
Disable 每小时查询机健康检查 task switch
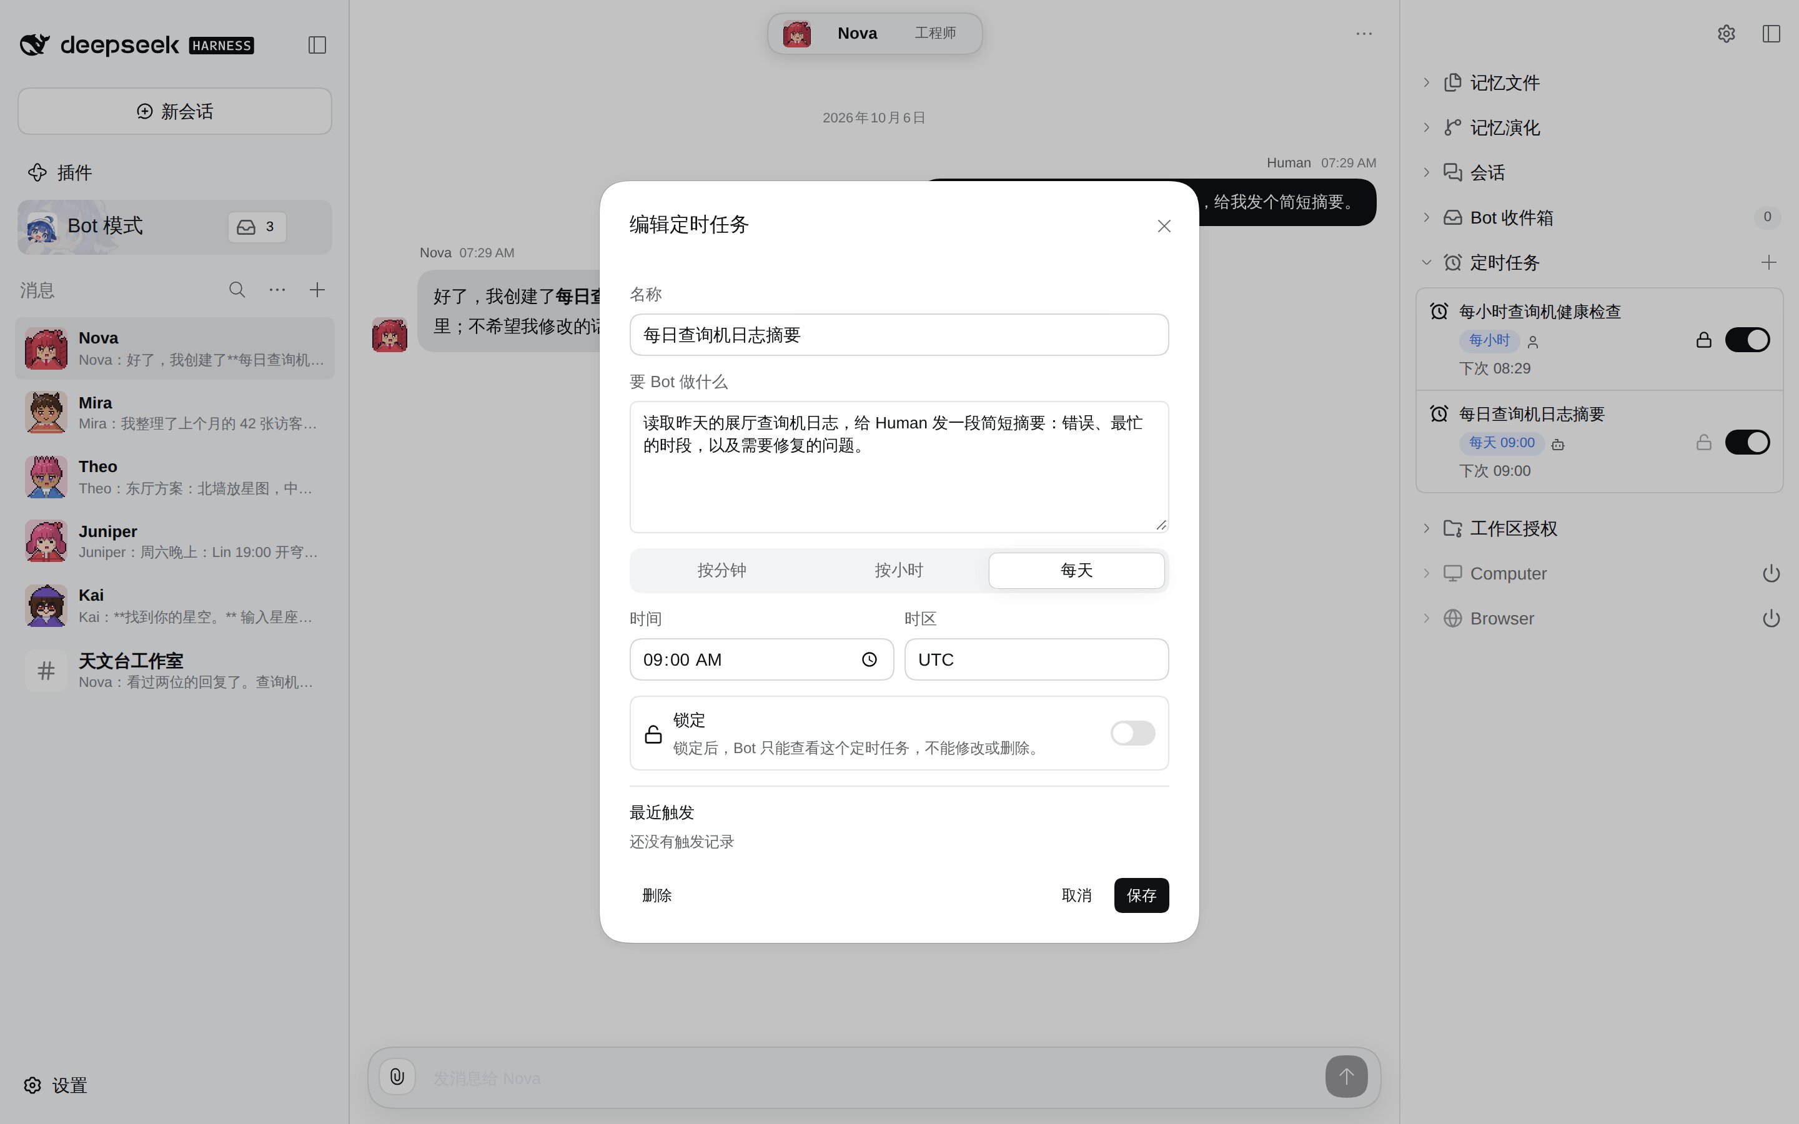tap(1747, 340)
